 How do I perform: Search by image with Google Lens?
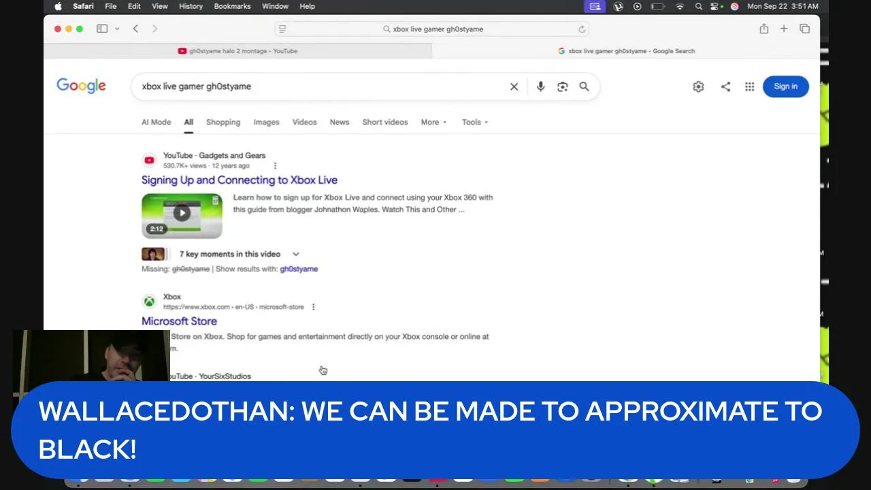562,86
